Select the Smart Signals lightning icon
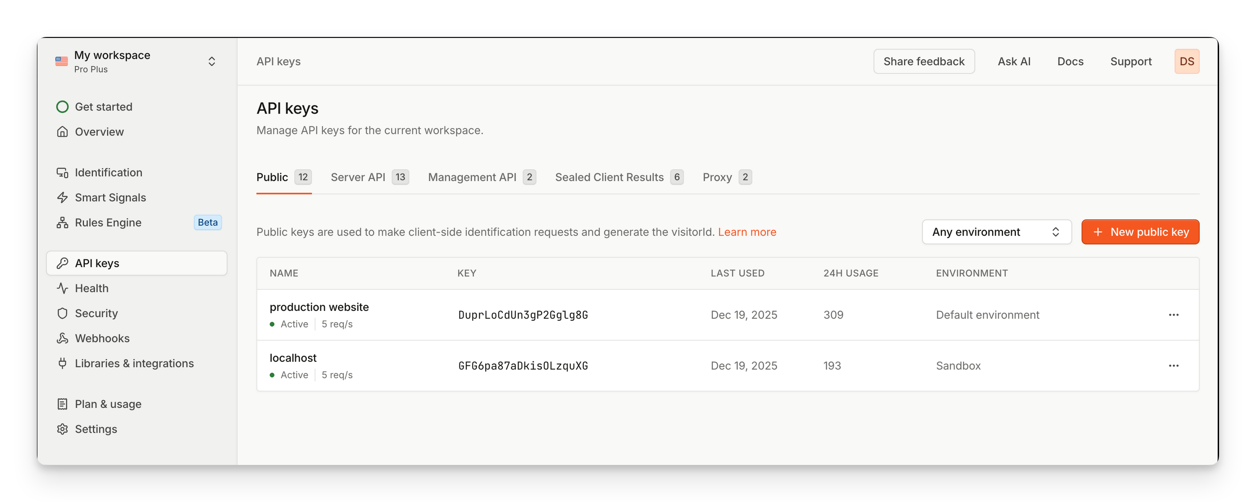 [x=63, y=197]
